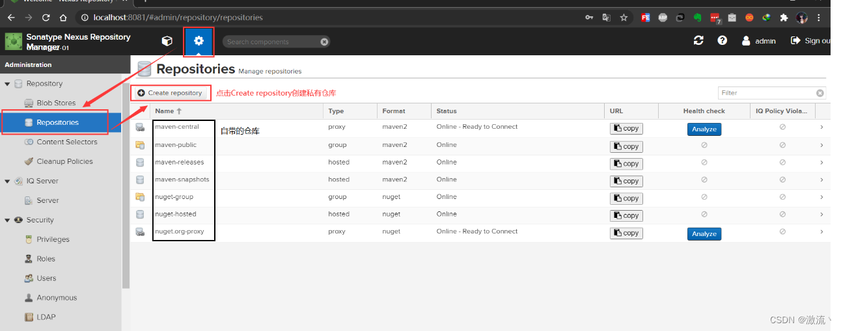The width and height of the screenshot is (841, 331).
Task: Click the nuget-hosted repository database icon
Action: tap(140, 215)
